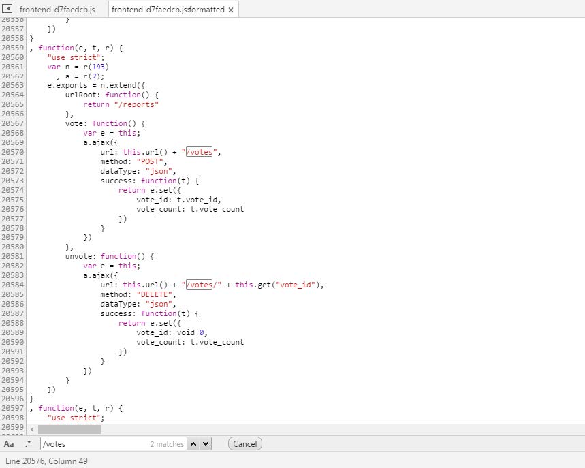Select the frontend-d7faedcb.js:formatted tab
585x468 pixels.
168,10
